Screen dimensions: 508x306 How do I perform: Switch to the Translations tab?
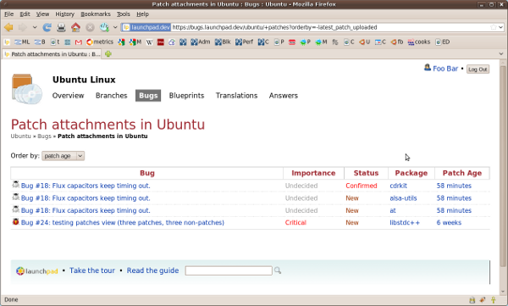point(236,96)
